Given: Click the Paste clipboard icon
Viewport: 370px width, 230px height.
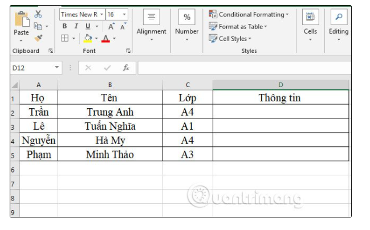Looking at the screenshot, I should pyautogui.click(x=22, y=19).
